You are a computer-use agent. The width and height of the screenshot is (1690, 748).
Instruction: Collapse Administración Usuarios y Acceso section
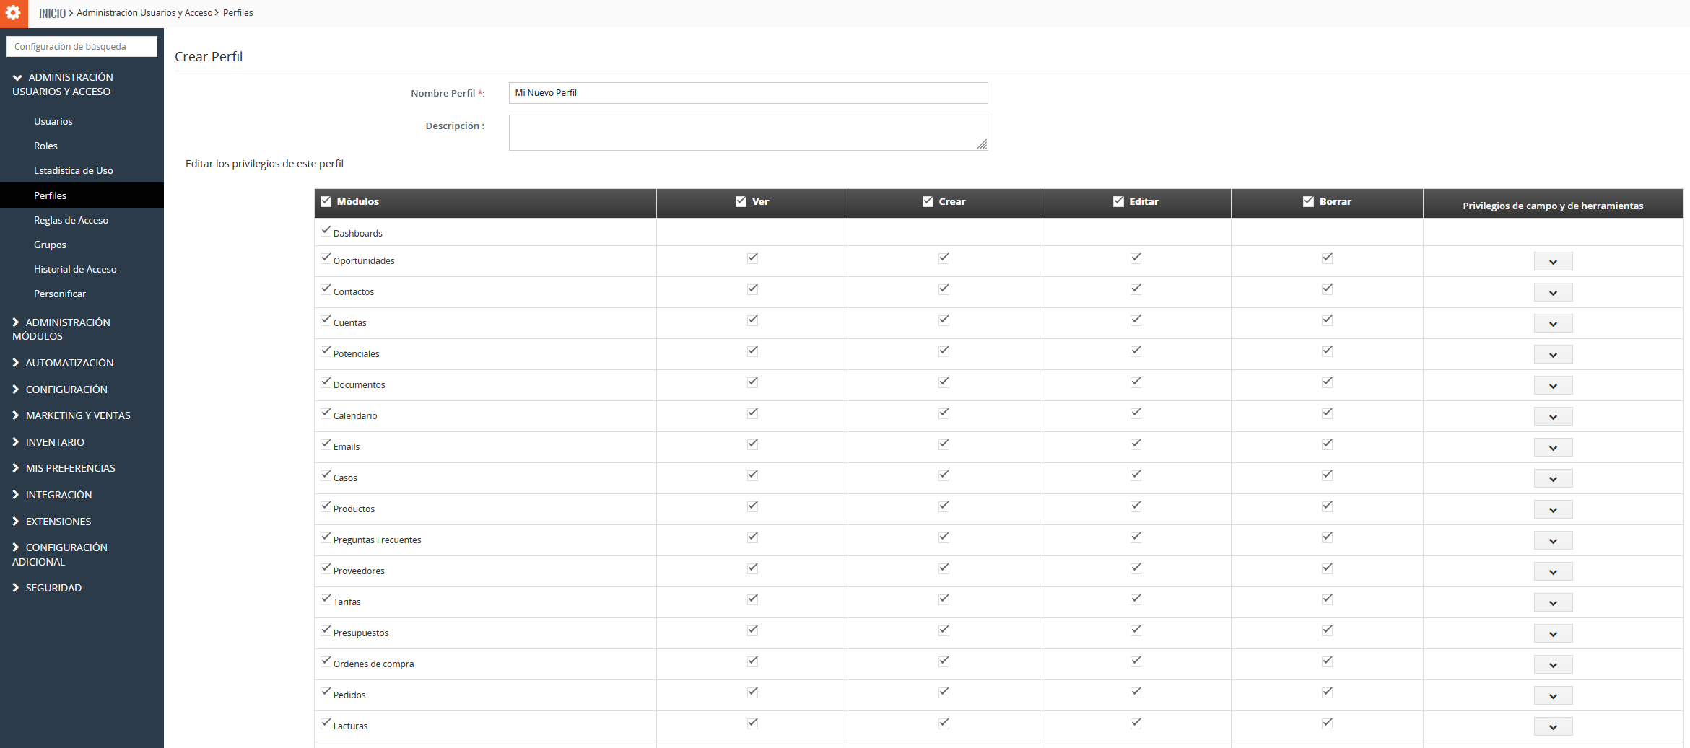click(x=64, y=84)
